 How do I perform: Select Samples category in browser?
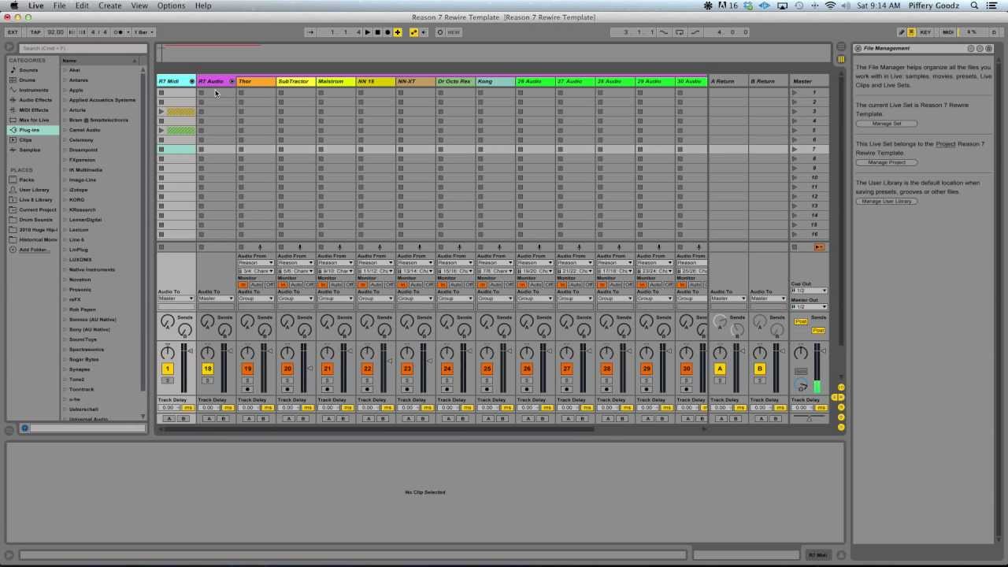(29, 150)
